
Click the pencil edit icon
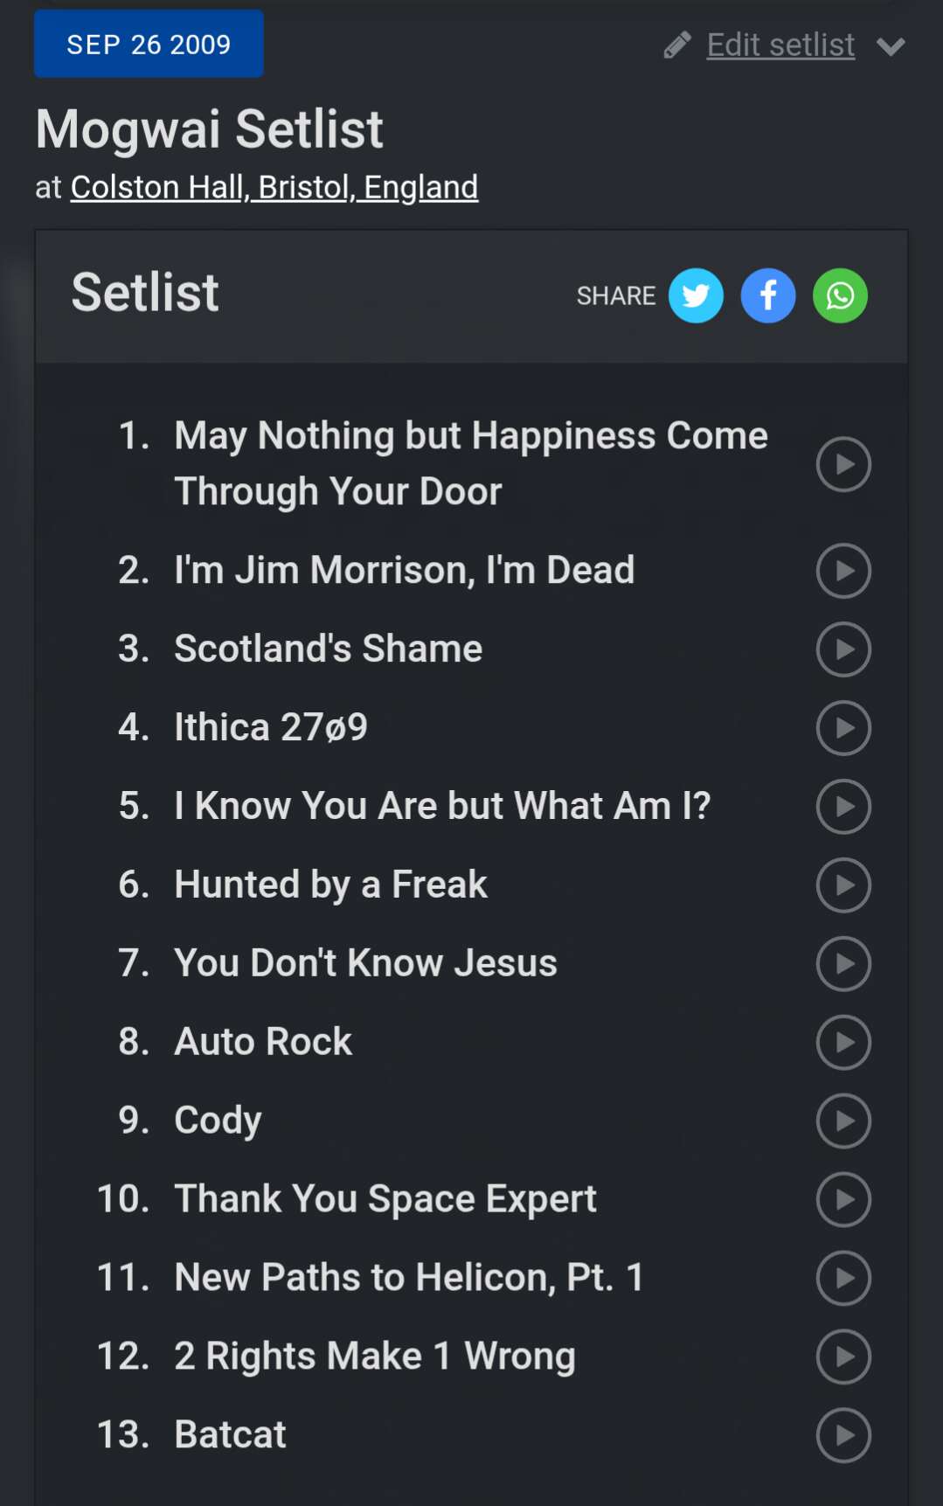[x=677, y=45]
